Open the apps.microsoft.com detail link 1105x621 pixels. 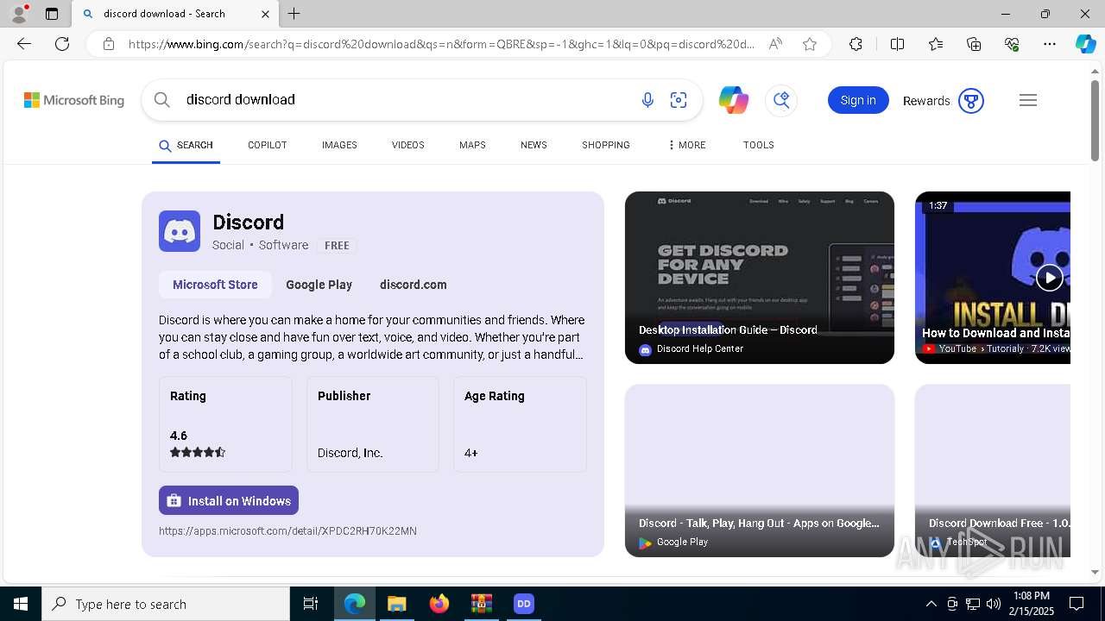pyautogui.click(x=287, y=531)
